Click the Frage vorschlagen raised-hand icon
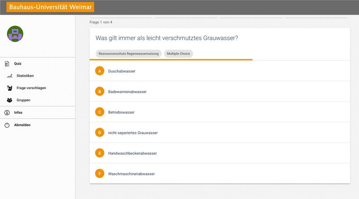Screen dimensions: 359x199 pos(9,88)
